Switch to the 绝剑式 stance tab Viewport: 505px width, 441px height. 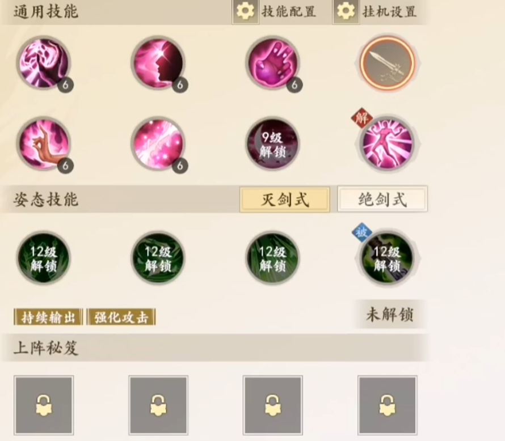coord(382,199)
